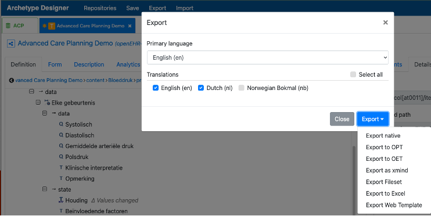431x216 pixels.
Task: Close the Export dialog with X
Action: [385, 23]
